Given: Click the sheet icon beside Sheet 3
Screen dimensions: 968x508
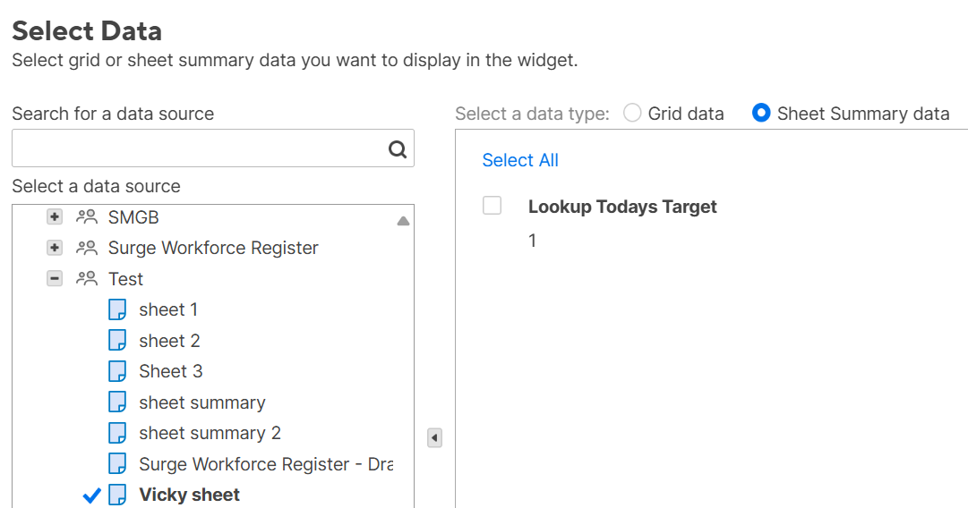Looking at the screenshot, I should click(x=117, y=371).
